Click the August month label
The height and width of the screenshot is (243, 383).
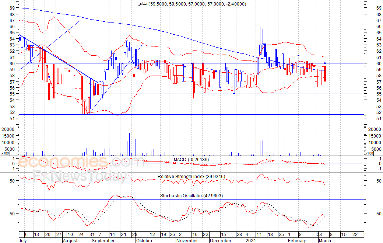coord(70,240)
